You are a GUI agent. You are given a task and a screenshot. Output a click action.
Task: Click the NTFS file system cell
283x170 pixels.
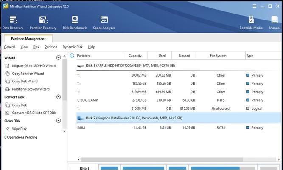pos(221,100)
